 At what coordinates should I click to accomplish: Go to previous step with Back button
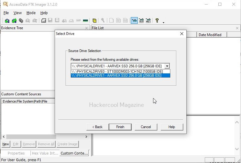[x=97, y=127]
